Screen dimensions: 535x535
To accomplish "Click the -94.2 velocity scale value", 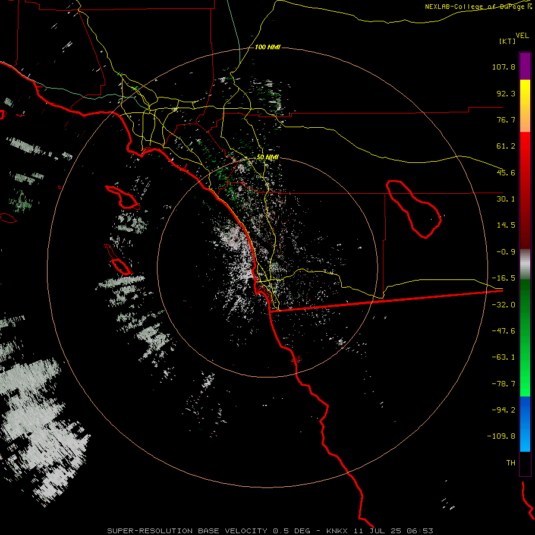I will [503, 410].
